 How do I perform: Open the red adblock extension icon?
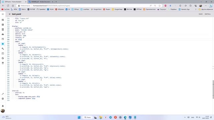[x=166, y=6]
